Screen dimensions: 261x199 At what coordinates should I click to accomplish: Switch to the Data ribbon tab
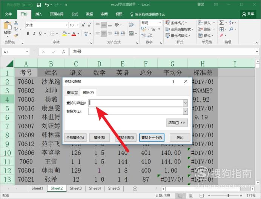coord(89,14)
